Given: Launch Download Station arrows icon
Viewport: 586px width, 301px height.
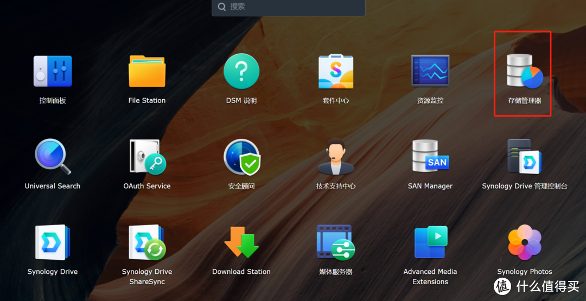Looking at the screenshot, I should (x=241, y=242).
